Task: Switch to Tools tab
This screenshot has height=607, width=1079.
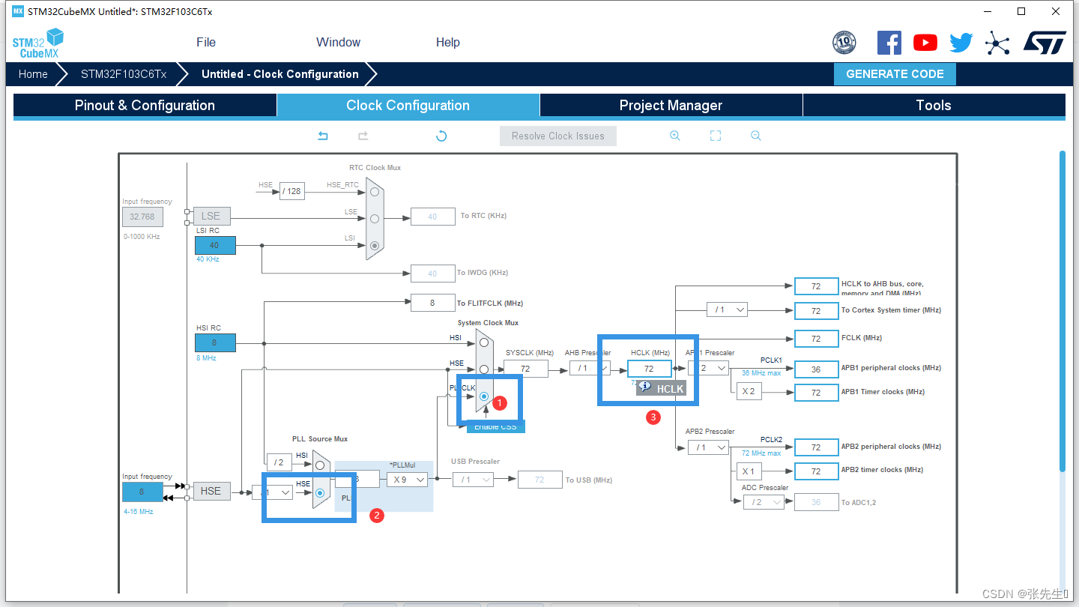Action: [934, 106]
